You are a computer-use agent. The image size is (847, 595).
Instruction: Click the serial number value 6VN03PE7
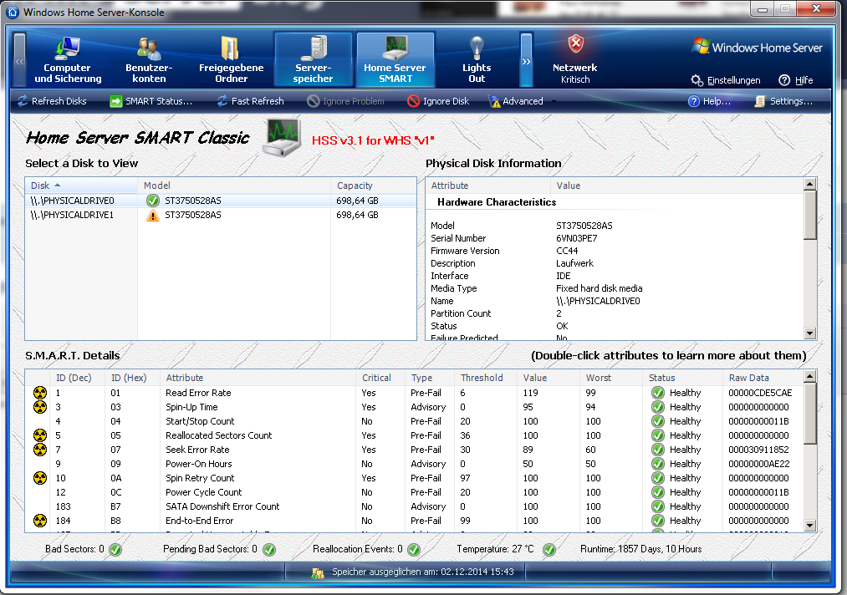577,238
